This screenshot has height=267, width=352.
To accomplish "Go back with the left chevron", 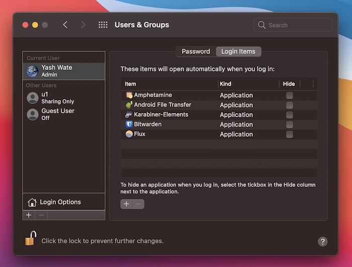I will coord(65,25).
